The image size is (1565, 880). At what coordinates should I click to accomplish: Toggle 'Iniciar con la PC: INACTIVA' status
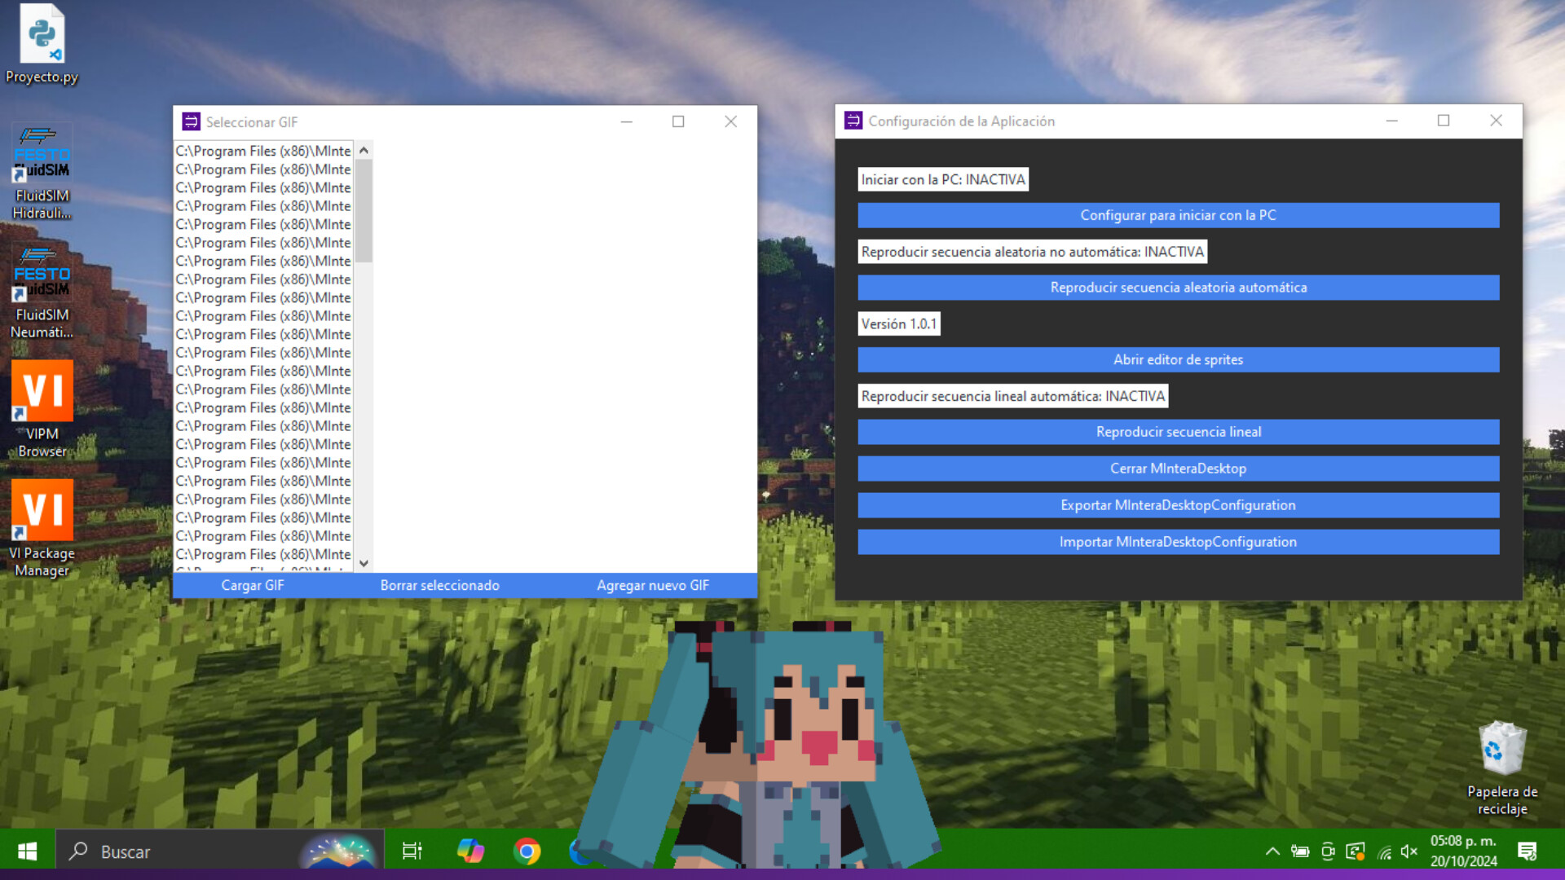click(942, 178)
